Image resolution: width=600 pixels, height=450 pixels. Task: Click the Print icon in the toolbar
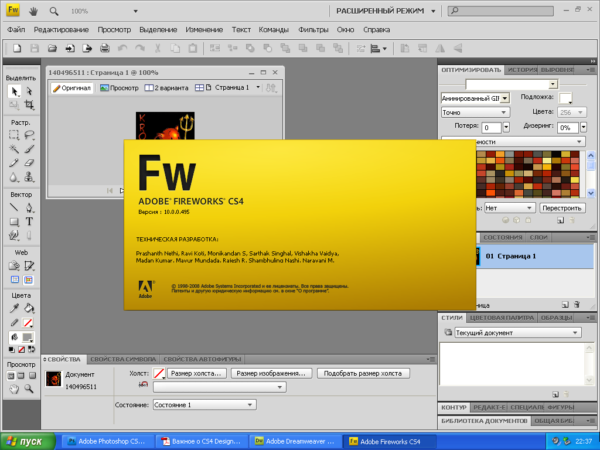click(104, 48)
